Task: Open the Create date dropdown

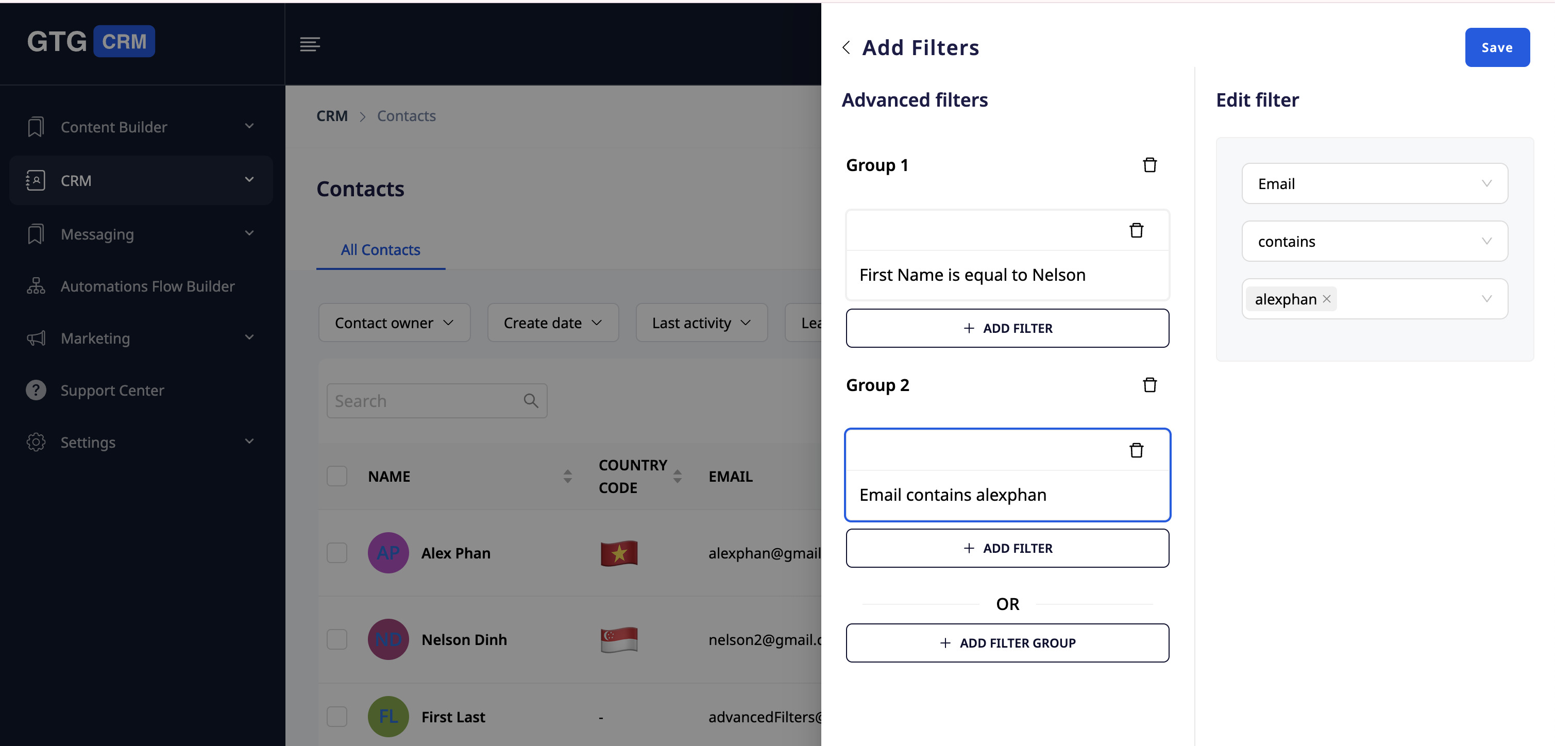Action: click(x=553, y=323)
